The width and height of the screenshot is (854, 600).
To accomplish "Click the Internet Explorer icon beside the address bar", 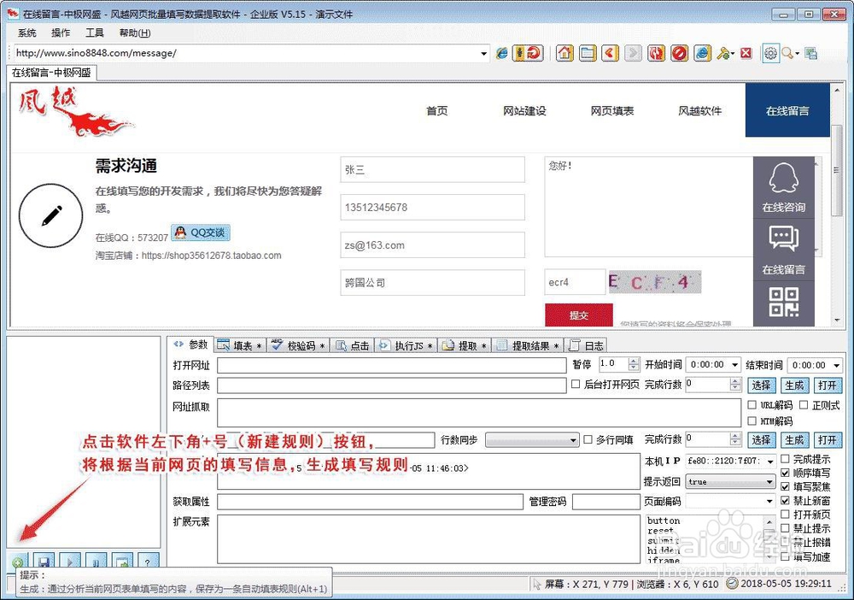I will (501, 53).
